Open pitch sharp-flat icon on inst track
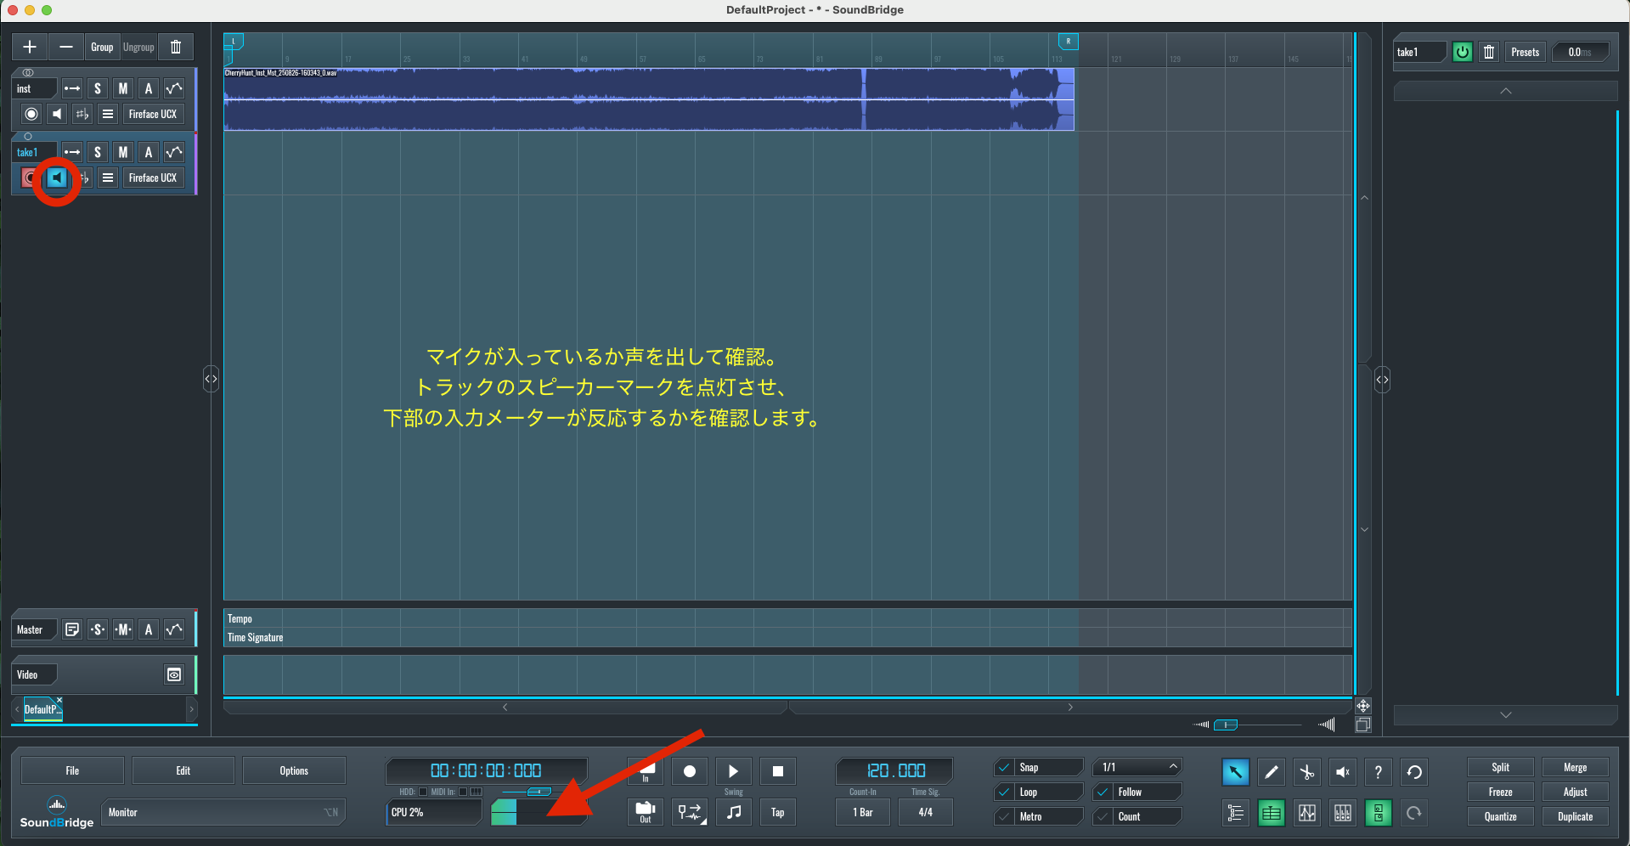This screenshot has width=1630, height=846. pyautogui.click(x=82, y=114)
